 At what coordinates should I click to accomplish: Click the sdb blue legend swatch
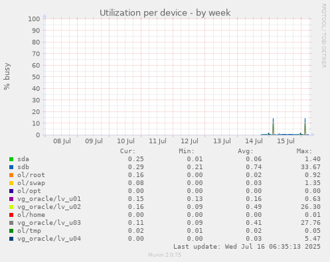(11, 167)
